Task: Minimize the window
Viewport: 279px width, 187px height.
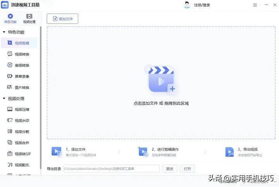Action: 266,5
